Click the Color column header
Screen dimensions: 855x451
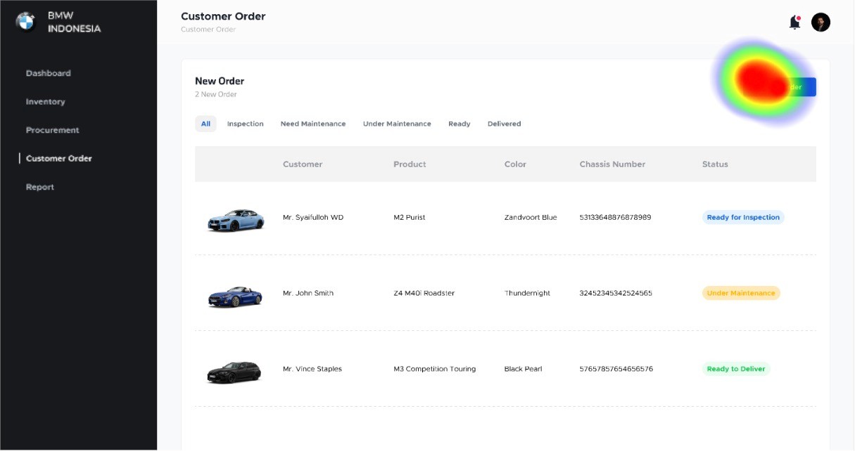click(515, 164)
